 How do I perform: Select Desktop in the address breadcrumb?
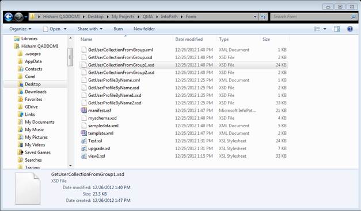pyautogui.click(x=96, y=17)
